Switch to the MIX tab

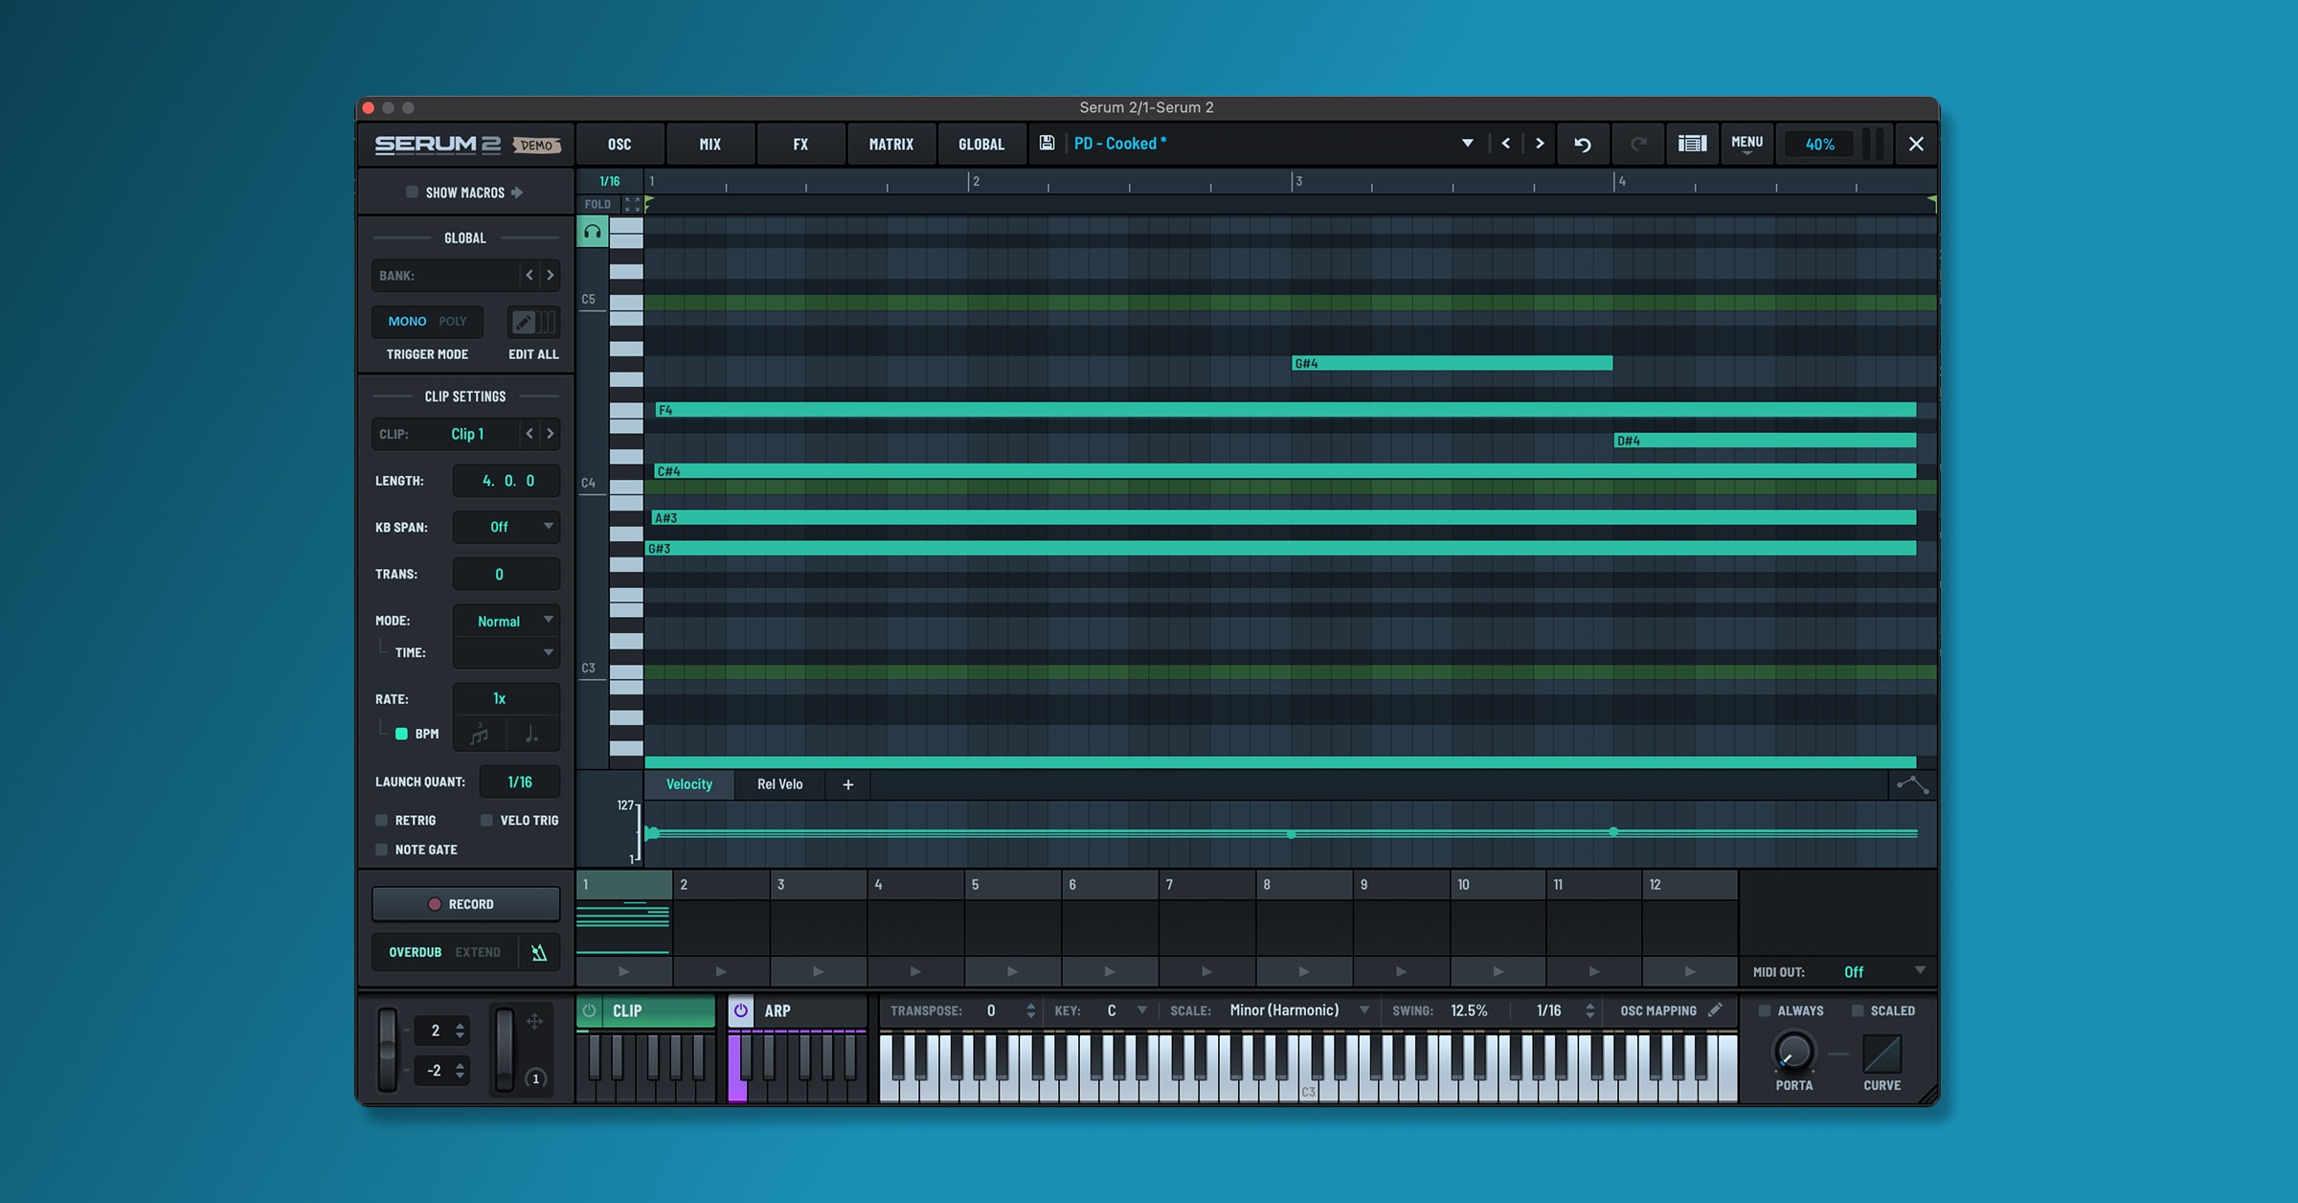pos(710,144)
